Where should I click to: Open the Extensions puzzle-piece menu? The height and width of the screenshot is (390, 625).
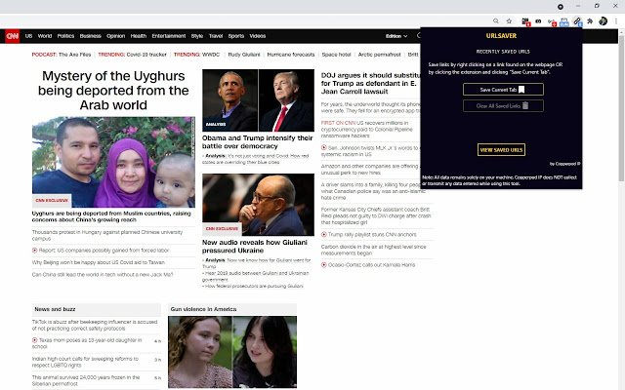tap(590, 21)
